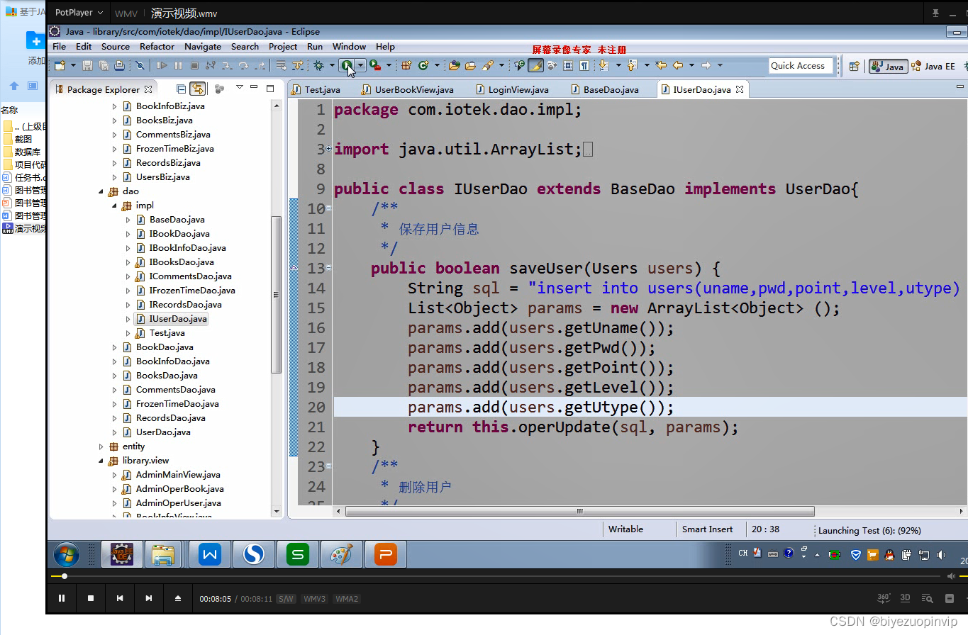Click the Save icon in Eclipse toolbar
The width and height of the screenshot is (968, 635).
(x=87, y=65)
